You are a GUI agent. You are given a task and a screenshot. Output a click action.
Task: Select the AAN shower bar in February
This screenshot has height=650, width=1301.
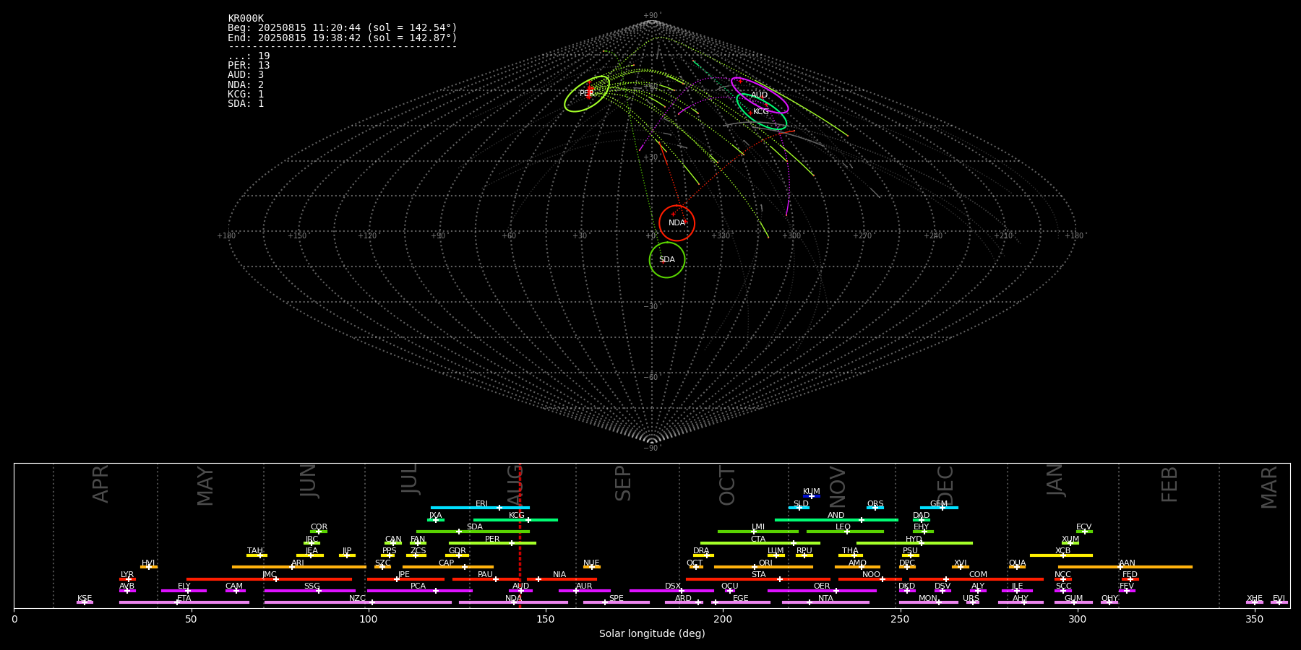pos(1125,567)
